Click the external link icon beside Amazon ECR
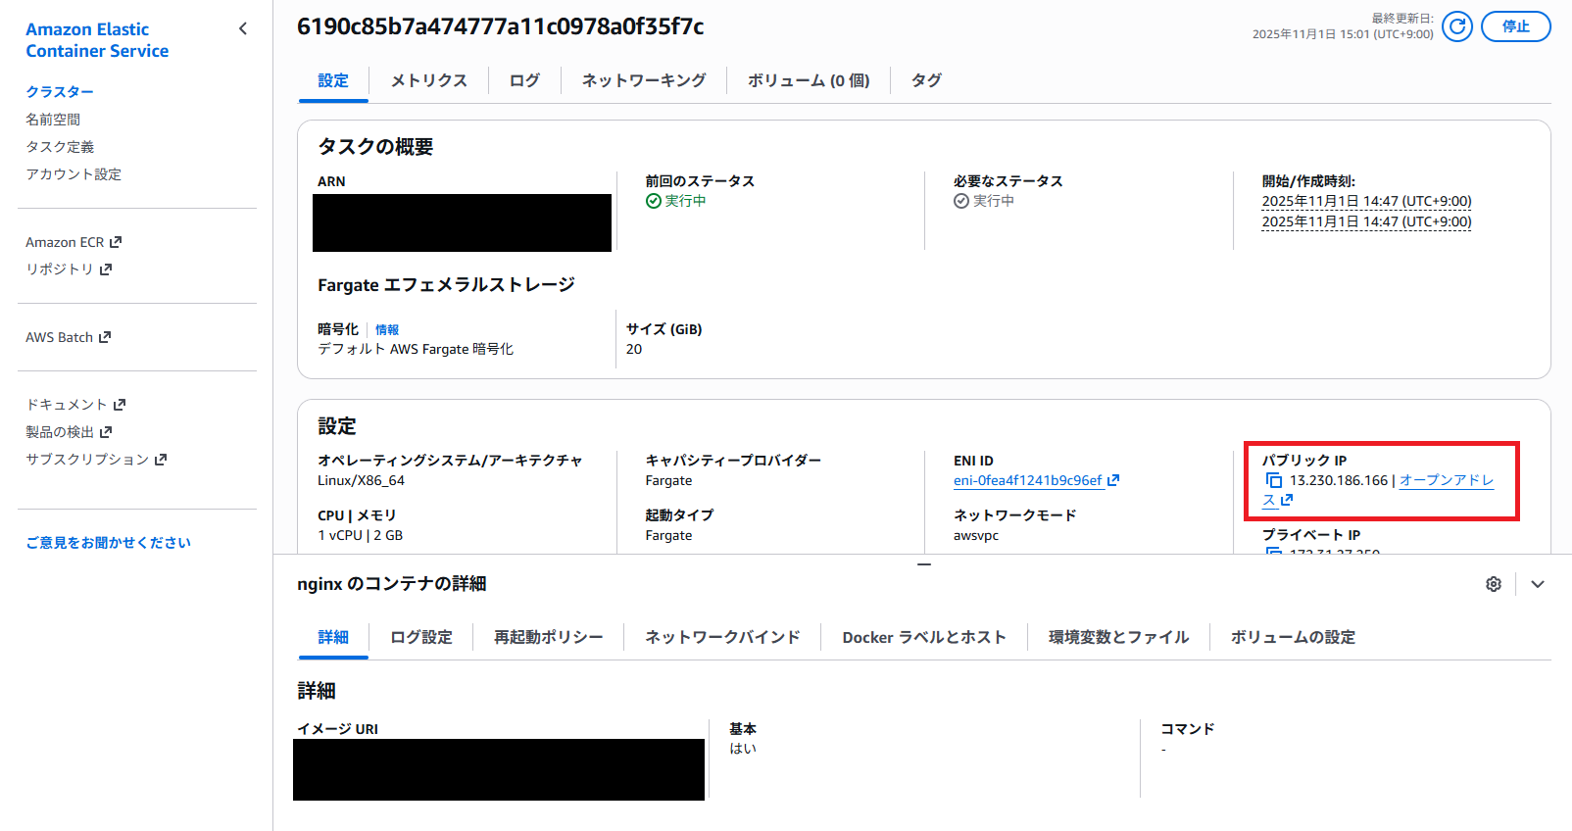The height and width of the screenshot is (831, 1572). (116, 242)
